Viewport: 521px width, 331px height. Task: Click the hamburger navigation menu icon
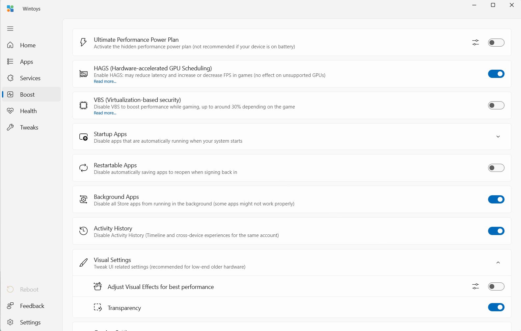[10, 29]
